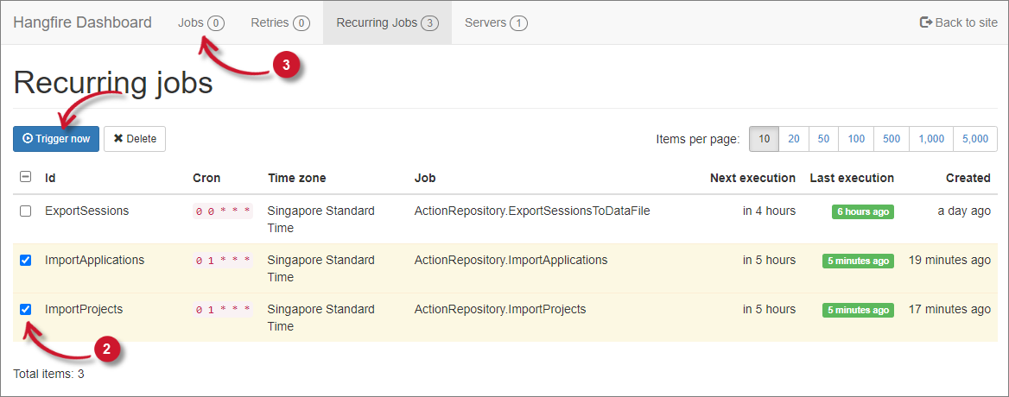The width and height of the screenshot is (1009, 397).
Task: Click ExportSessions Singapore Standard Time cell
Action: (321, 219)
